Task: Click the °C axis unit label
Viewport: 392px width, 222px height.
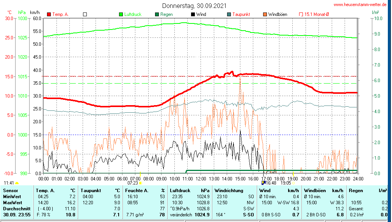Action: [x=9, y=12]
